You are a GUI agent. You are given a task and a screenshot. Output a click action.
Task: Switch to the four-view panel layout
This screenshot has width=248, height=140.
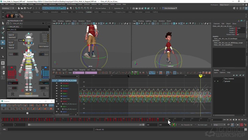[3, 68]
